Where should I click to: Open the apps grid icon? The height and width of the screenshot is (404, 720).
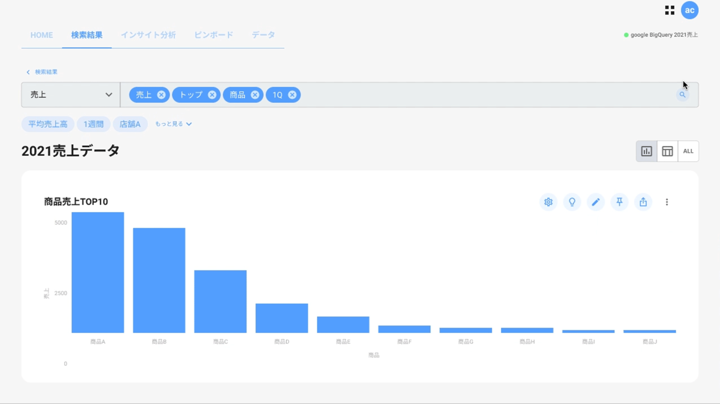pyautogui.click(x=670, y=10)
